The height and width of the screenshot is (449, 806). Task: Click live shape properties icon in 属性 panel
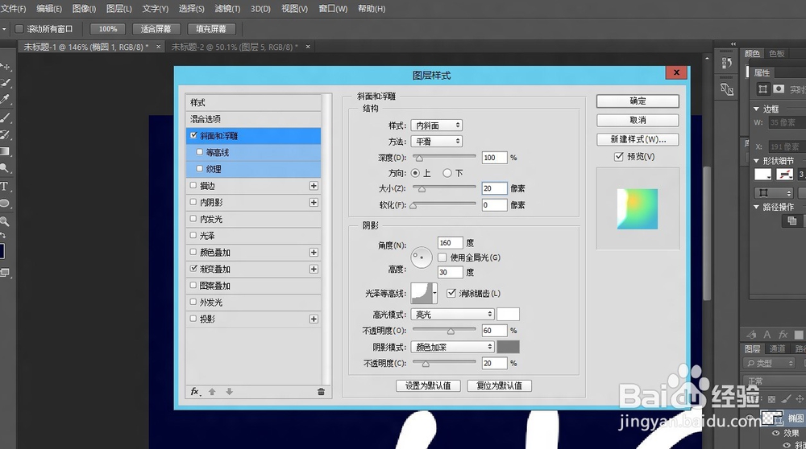(762, 89)
